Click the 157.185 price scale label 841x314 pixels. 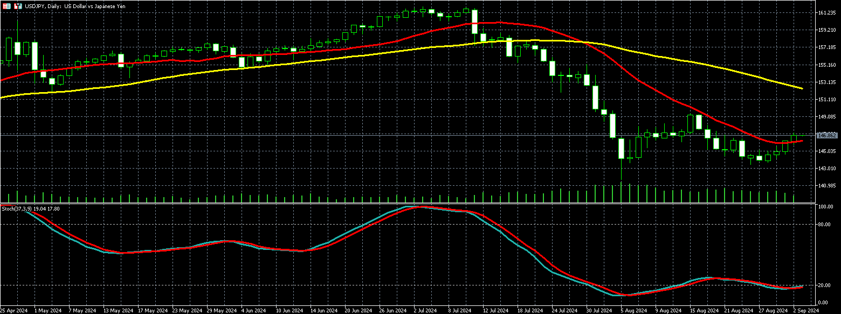click(826, 47)
